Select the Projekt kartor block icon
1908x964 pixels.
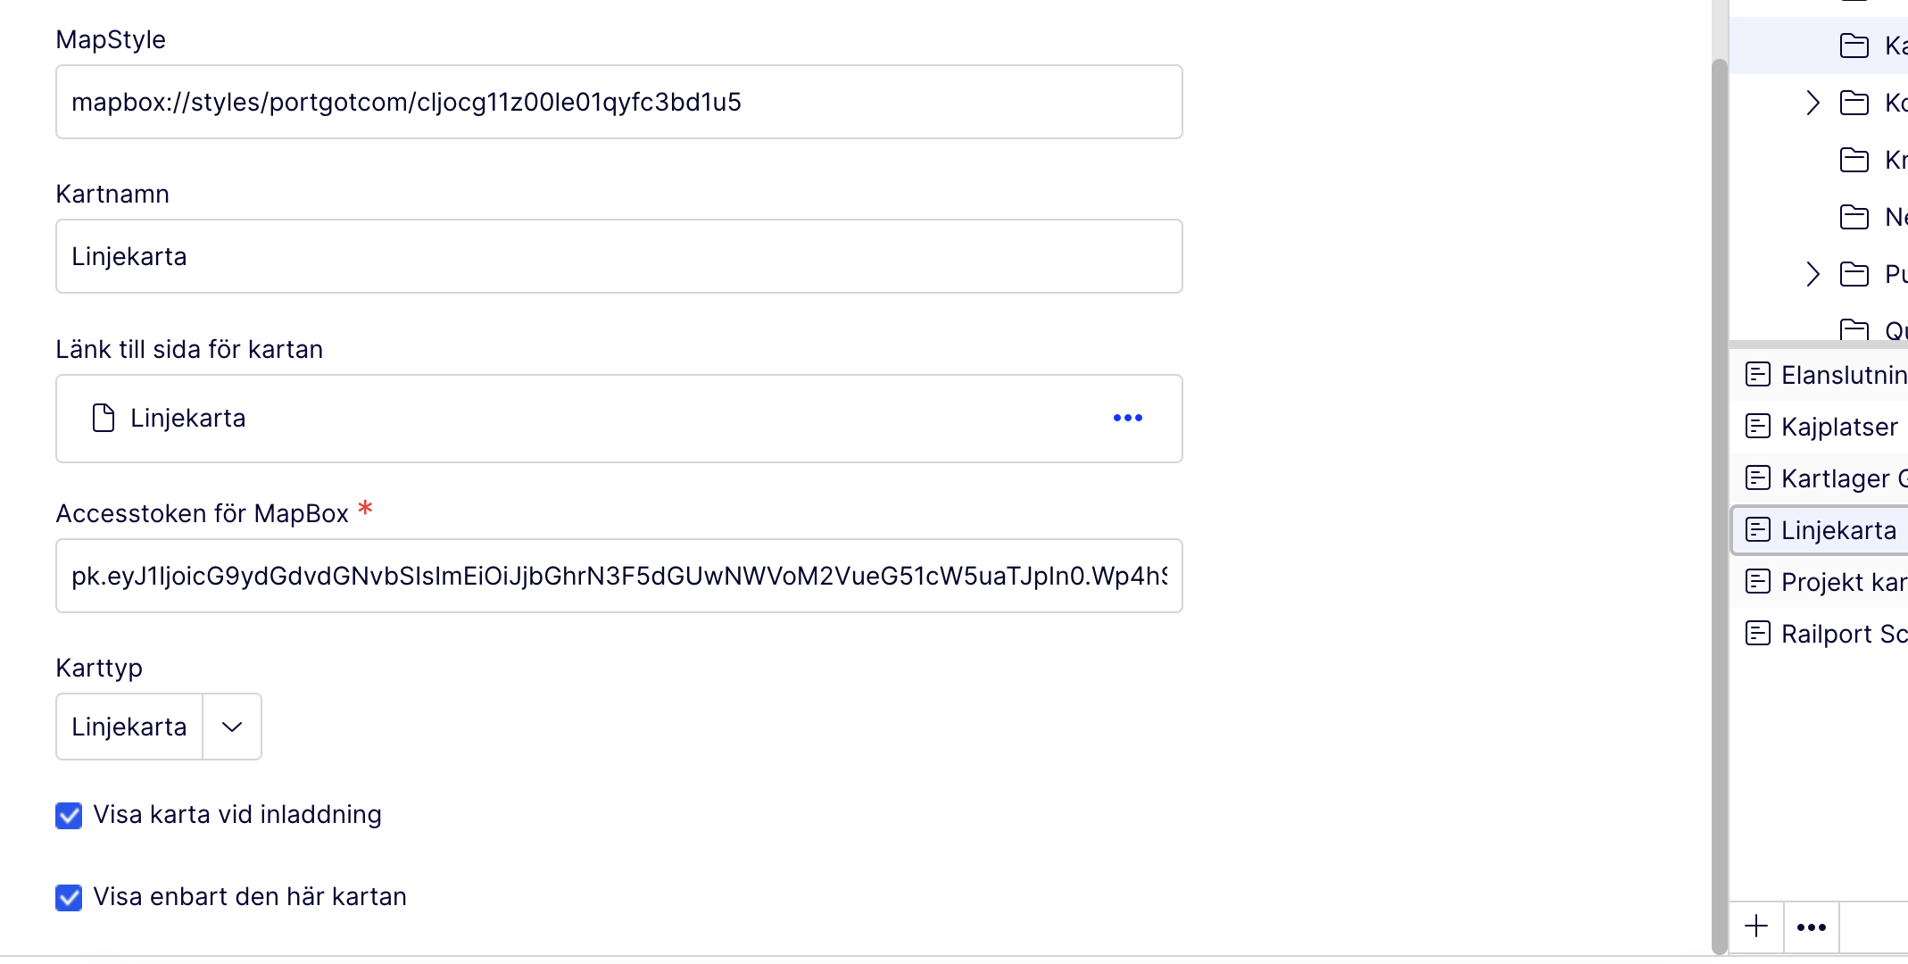(1758, 581)
